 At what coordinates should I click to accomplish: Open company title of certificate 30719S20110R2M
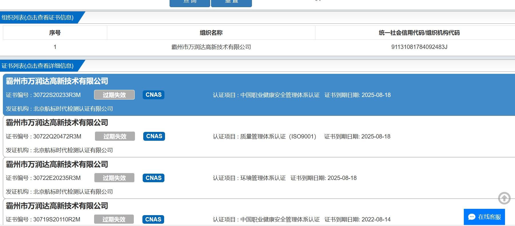[x=57, y=206]
